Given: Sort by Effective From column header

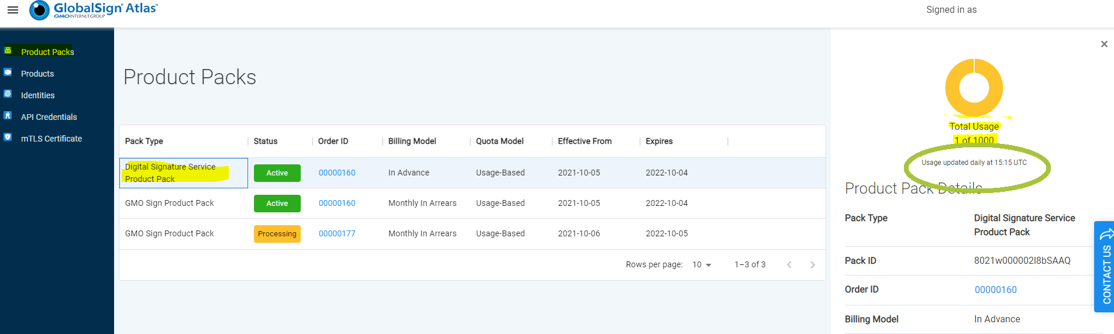Looking at the screenshot, I should click(x=584, y=141).
